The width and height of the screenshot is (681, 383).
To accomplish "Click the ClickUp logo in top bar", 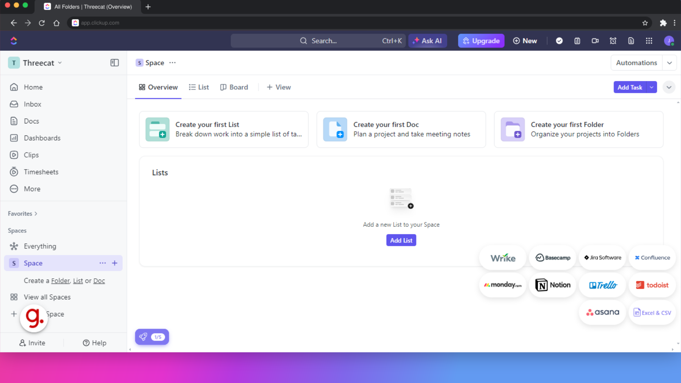I will (x=14, y=41).
